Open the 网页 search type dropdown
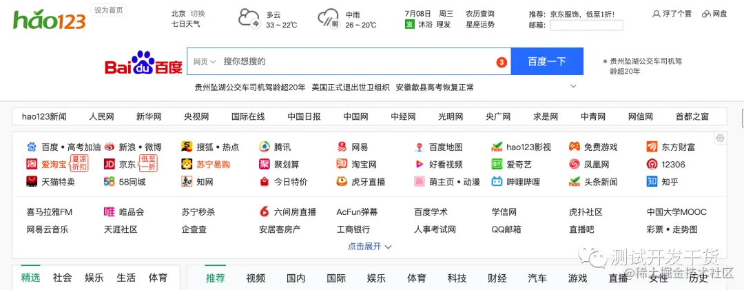This screenshot has width=744, height=290. click(205, 62)
